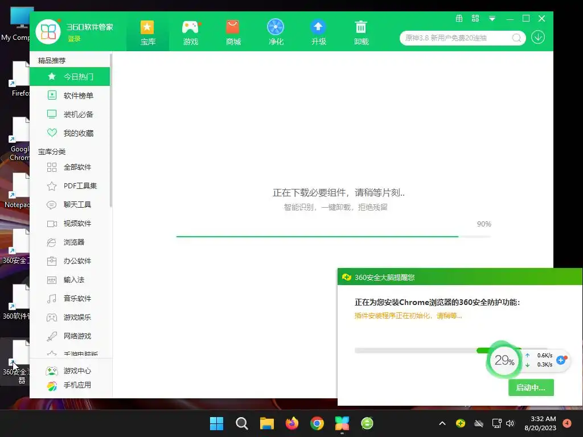Select the 游戏娱乐 category
The height and width of the screenshot is (437, 583).
pos(70,318)
